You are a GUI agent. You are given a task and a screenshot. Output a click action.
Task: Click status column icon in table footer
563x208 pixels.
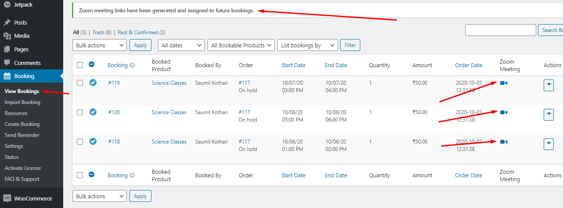[x=91, y=175]
